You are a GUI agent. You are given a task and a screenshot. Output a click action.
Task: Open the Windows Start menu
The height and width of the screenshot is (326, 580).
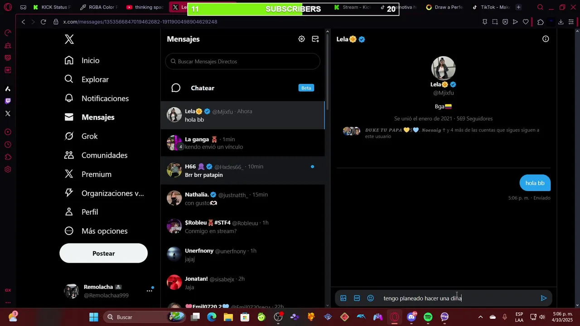(93, 317)
